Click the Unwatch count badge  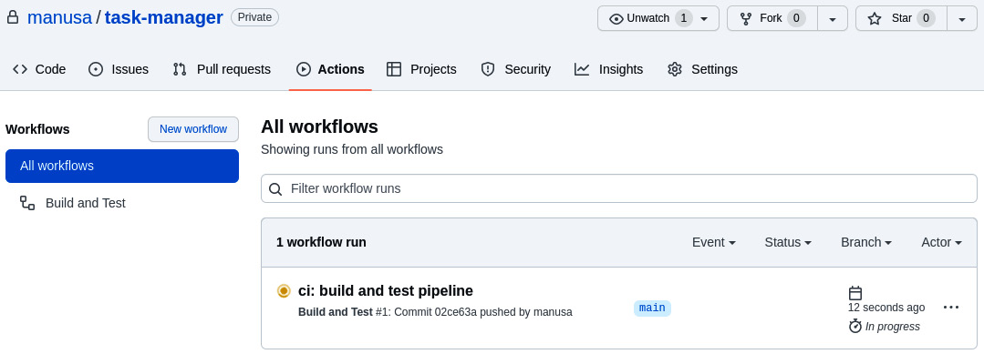[684, 18]
